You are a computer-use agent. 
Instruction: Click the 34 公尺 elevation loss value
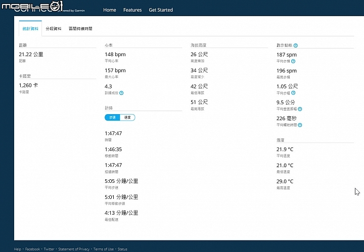[199, 71]
